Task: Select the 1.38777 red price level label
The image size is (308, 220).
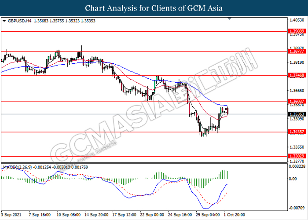Action: pos(297,51)
